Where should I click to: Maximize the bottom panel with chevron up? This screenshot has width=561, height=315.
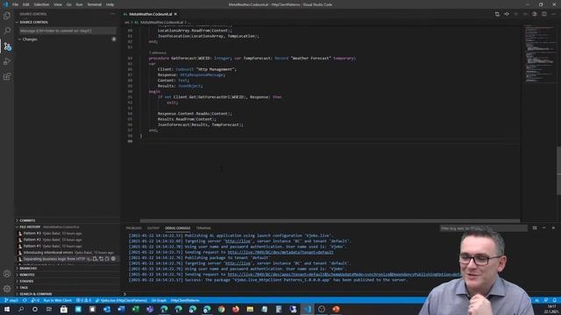point(543,227)
